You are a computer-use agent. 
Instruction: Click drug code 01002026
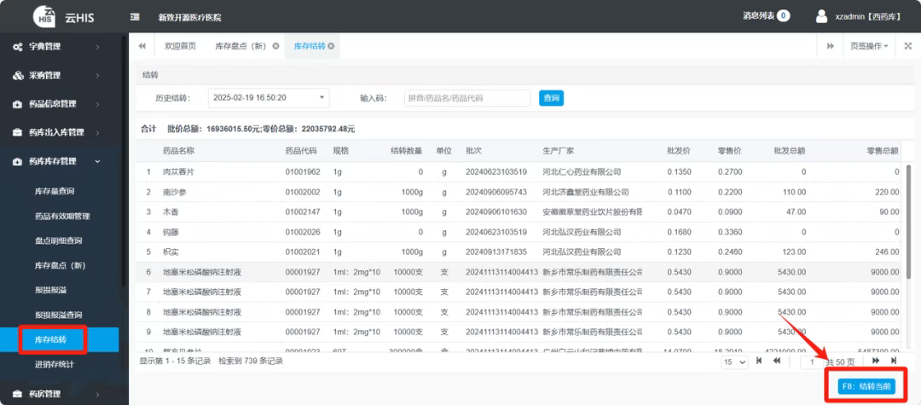point(303,232)
